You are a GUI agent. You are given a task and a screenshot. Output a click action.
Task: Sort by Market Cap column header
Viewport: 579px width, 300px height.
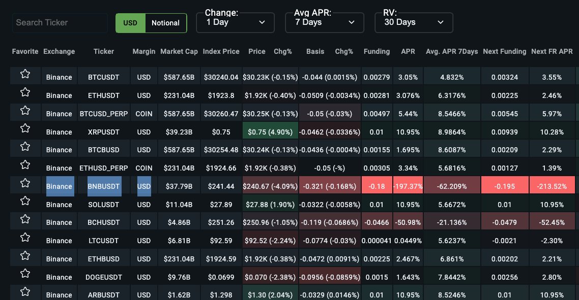tap(179, 51)
